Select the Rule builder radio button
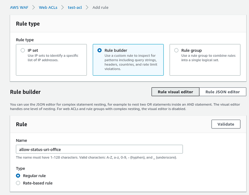 (x=100, y=50)
